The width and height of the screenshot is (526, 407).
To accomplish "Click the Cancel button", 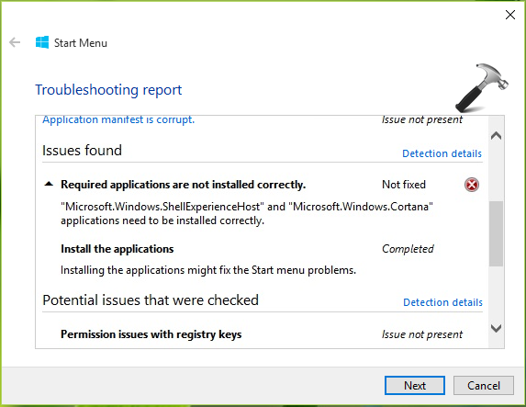I will pos(484,386).
